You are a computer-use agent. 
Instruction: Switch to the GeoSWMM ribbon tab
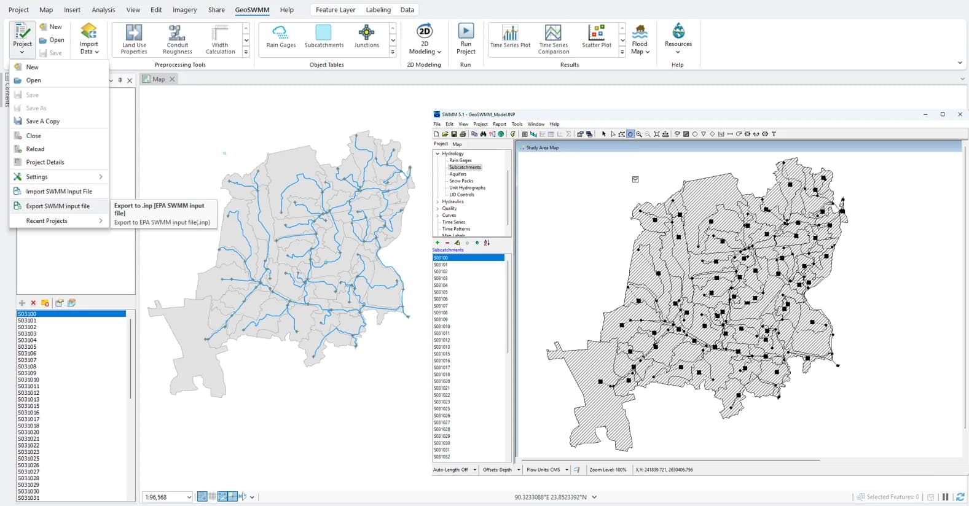(x=252, y=10)
